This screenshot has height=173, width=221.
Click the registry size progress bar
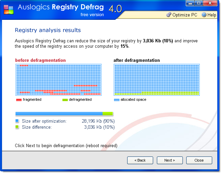click(x=64, y=114)
